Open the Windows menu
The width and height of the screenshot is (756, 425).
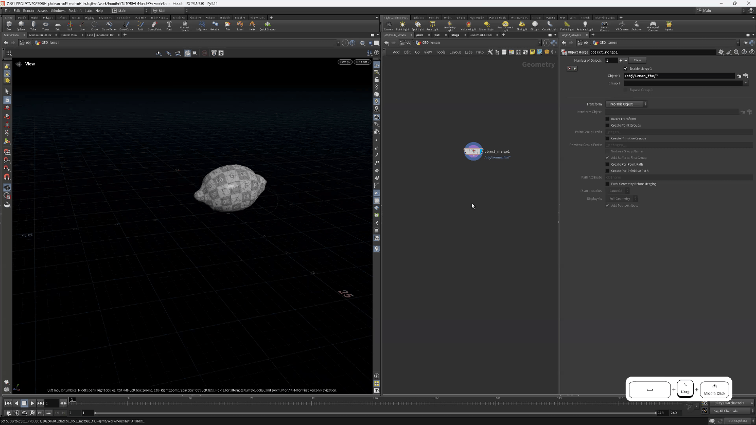click(58, 10)
